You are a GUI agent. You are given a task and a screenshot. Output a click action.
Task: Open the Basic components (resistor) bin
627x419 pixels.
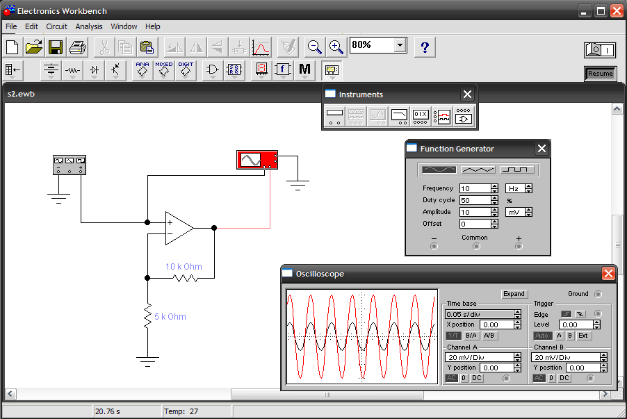pos(72,70)
